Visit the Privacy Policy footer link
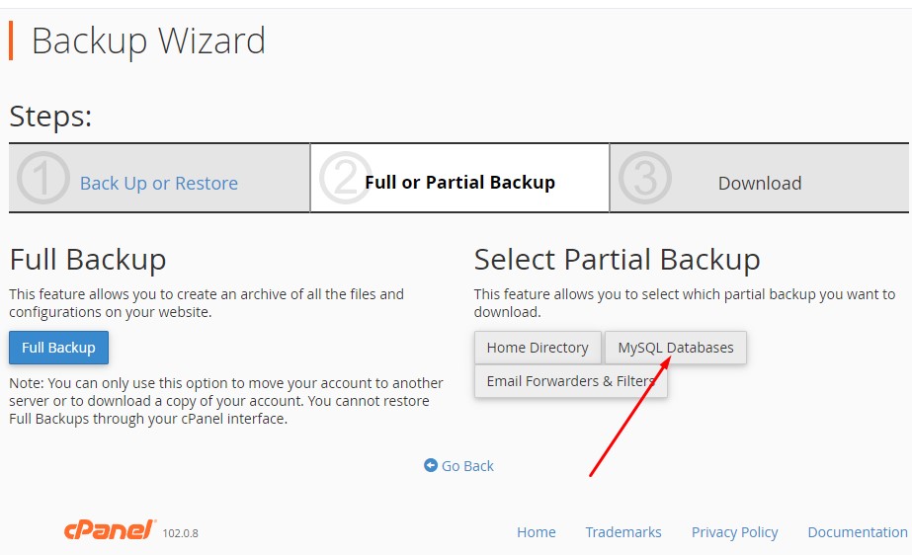912x555 pixels. 734,532
